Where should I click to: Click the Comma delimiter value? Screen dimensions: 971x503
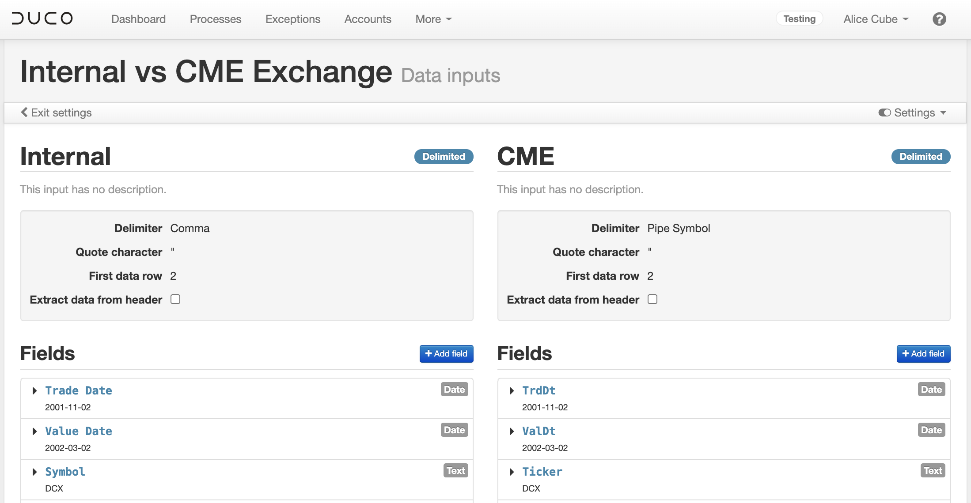(x=190, y=228)
